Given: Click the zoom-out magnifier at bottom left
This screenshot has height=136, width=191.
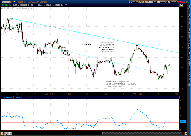Looking at the screenshot, I should 7,133.
